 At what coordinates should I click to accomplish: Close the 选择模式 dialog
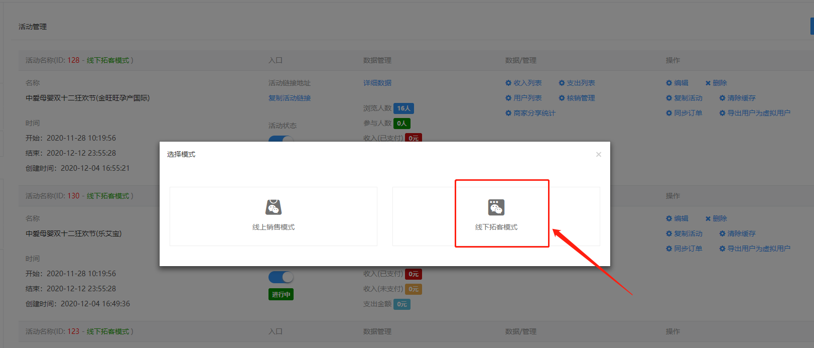point(598,154)
